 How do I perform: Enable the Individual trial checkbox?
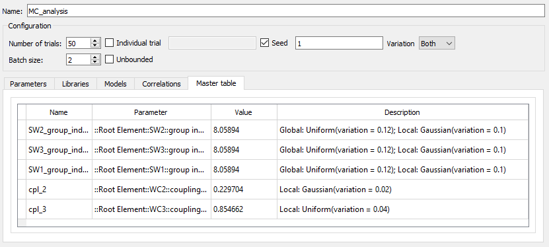point(110,43)
